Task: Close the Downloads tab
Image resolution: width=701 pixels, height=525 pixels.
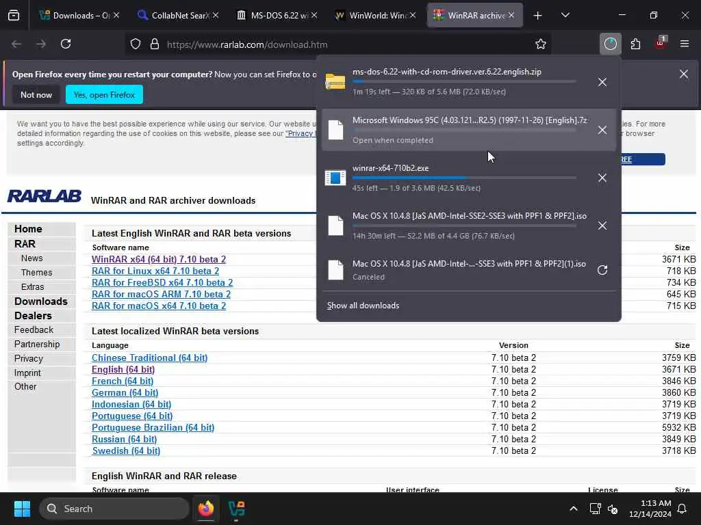Action: point(116,16)
